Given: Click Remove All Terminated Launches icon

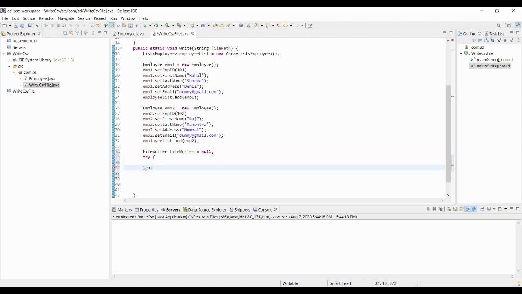Looking at the screenshot, I should tap(440, 209).
